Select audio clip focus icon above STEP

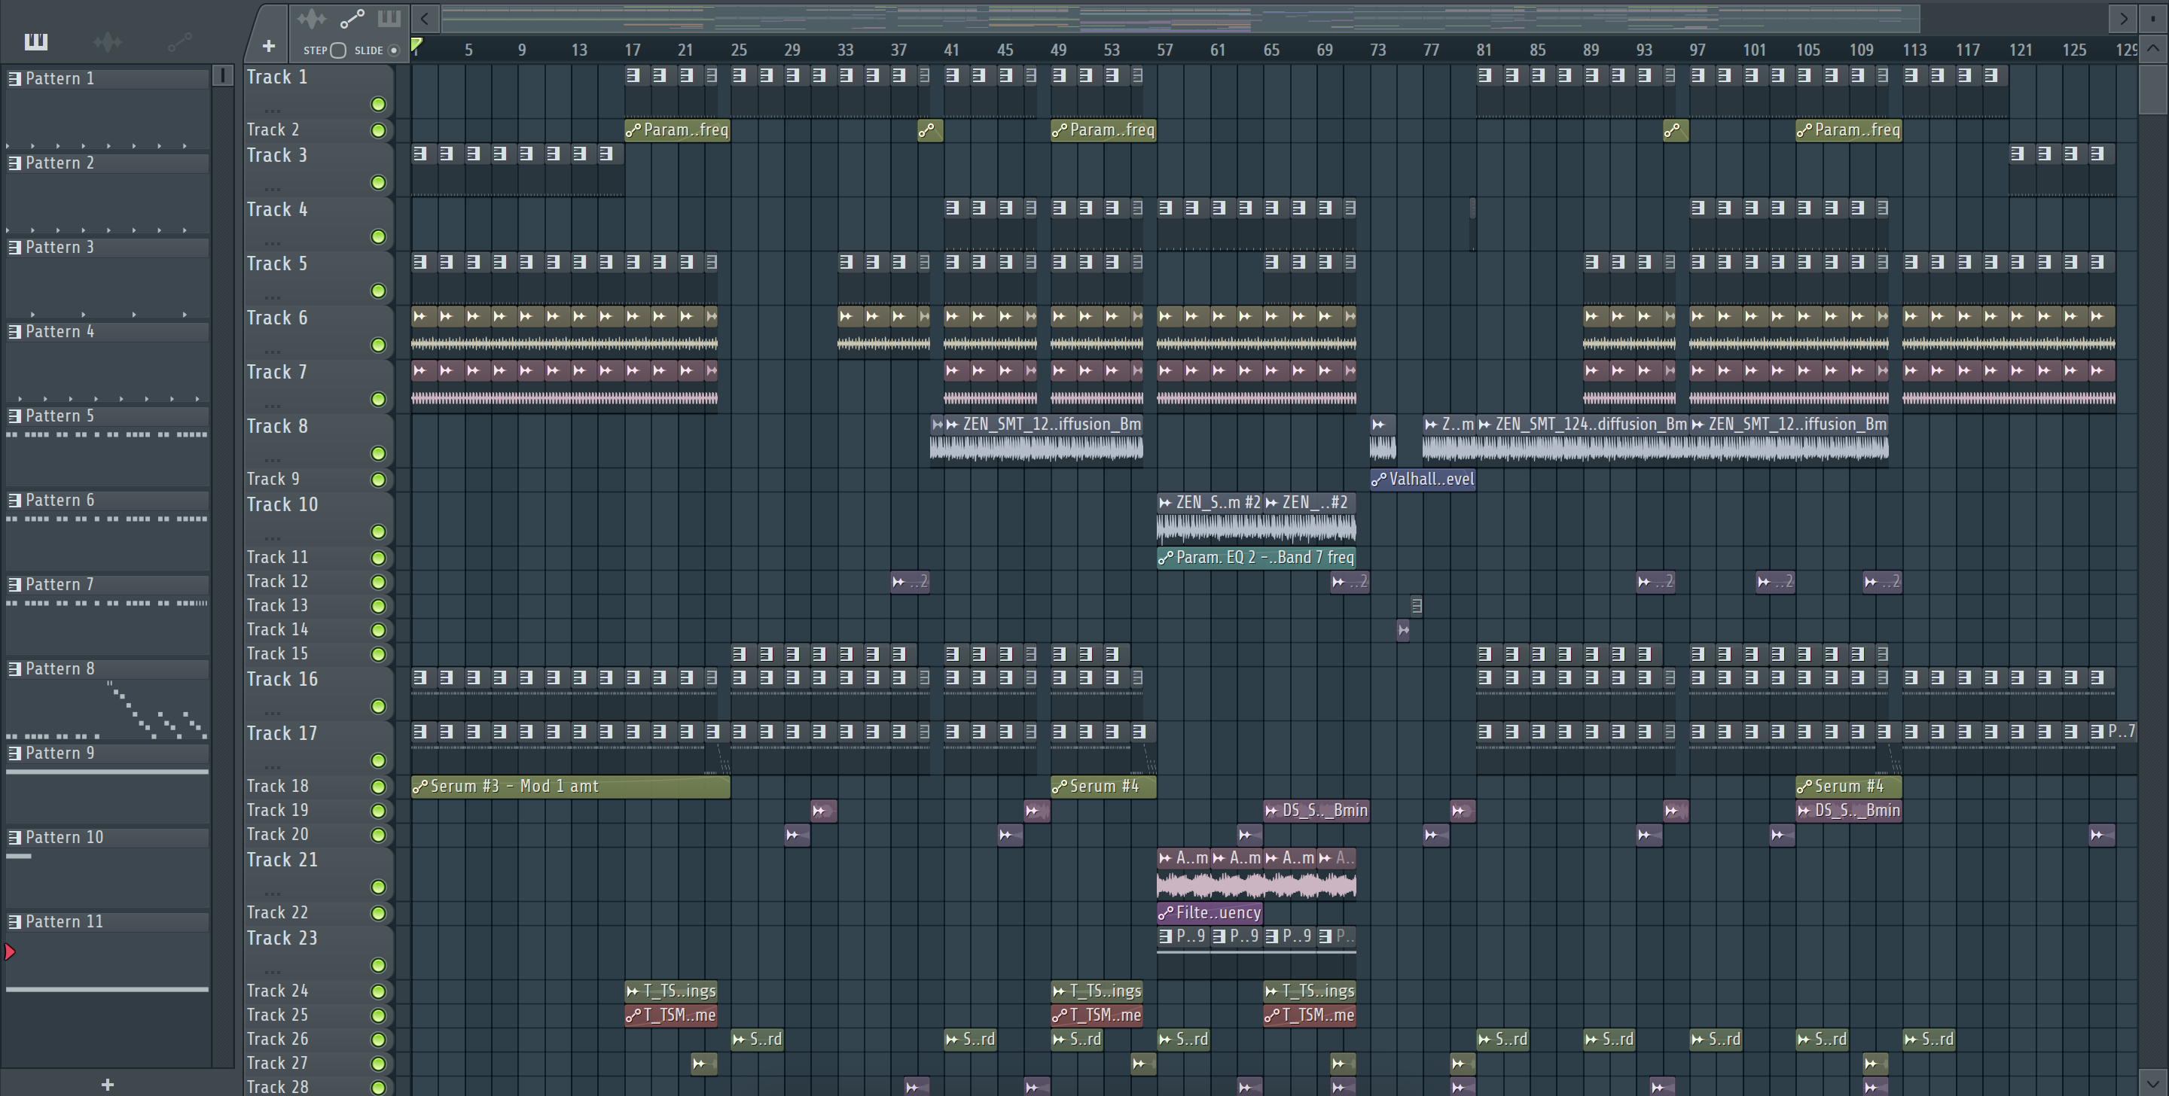pos(312,17)
